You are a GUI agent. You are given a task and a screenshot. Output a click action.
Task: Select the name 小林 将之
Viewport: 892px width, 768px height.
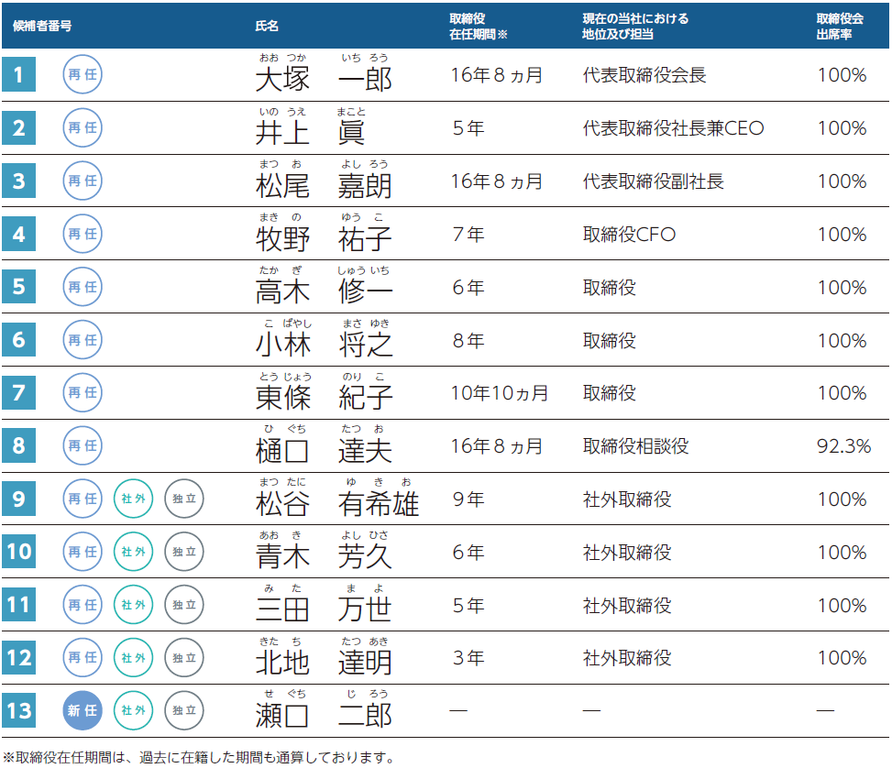324,345
